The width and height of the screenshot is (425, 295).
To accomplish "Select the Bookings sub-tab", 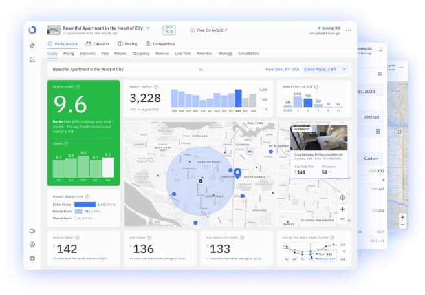I will 225,54.
